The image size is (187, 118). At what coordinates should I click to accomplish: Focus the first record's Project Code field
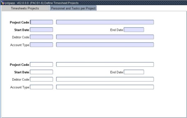point(41,22)
